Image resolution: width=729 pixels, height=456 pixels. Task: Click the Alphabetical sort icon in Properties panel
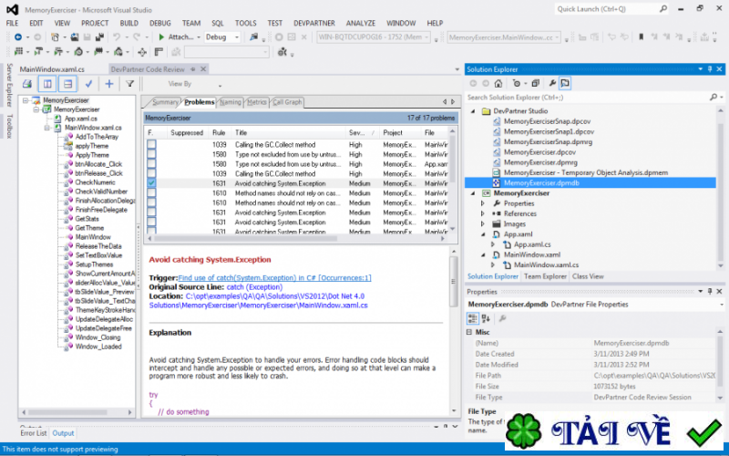pos(487,317)
